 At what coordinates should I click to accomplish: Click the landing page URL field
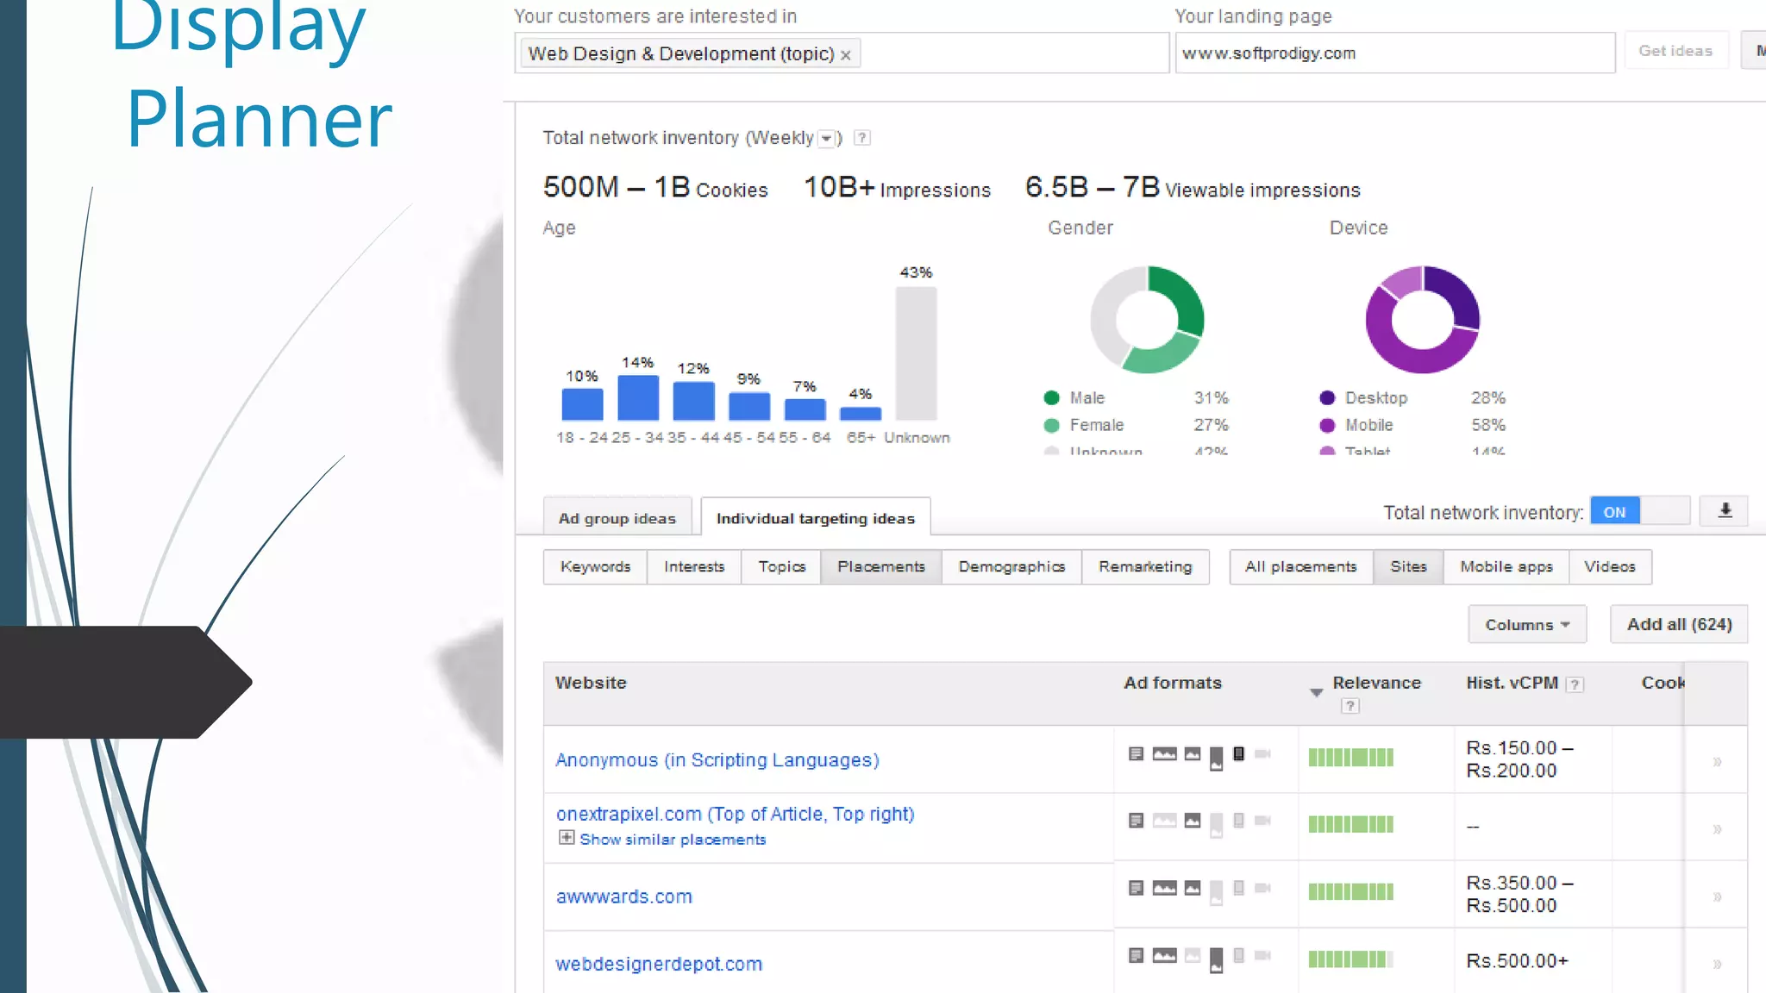(x=1393, y=53)
